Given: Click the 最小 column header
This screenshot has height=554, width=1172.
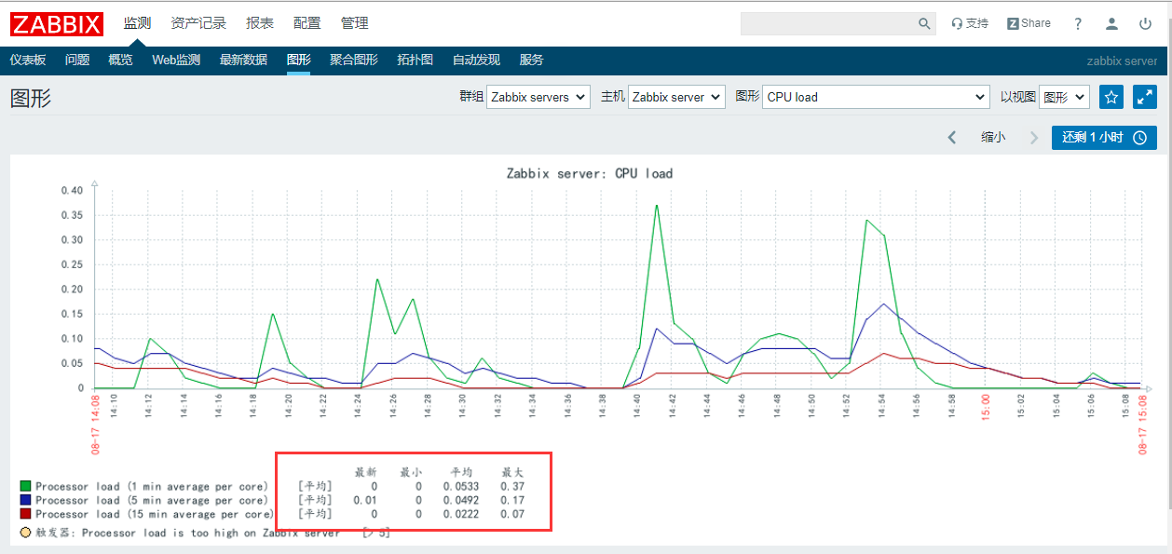Looking at the screenshot, I should pos(411,472).
